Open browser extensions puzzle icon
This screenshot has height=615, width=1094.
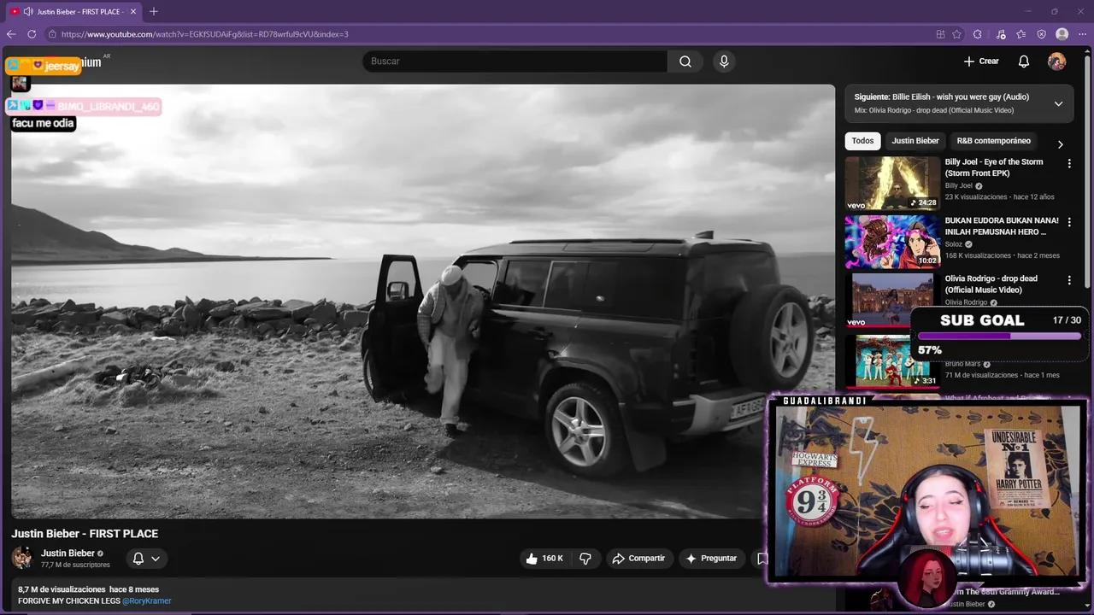[x=978, y=34]
